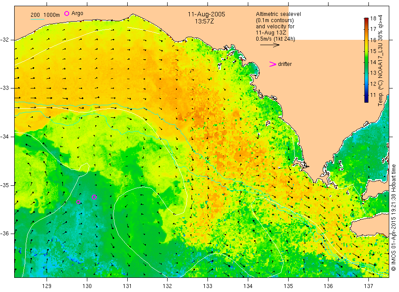Click the 'drifter' legend label
The height and width of the screenshot is (292, 399).
(285, 64)
